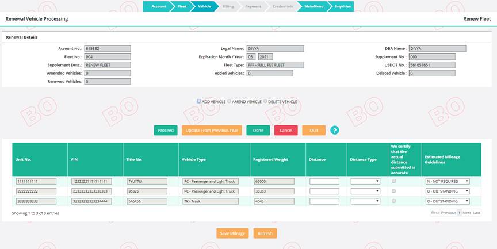Switch to the MainMenu tab
The height and width of the screenshot is (249, 497).
point(314,6)
